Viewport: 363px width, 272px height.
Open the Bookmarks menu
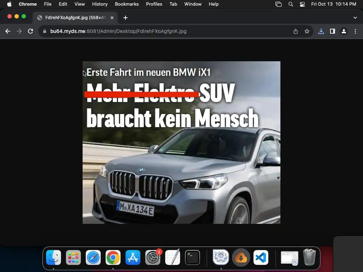pos(127,4)
